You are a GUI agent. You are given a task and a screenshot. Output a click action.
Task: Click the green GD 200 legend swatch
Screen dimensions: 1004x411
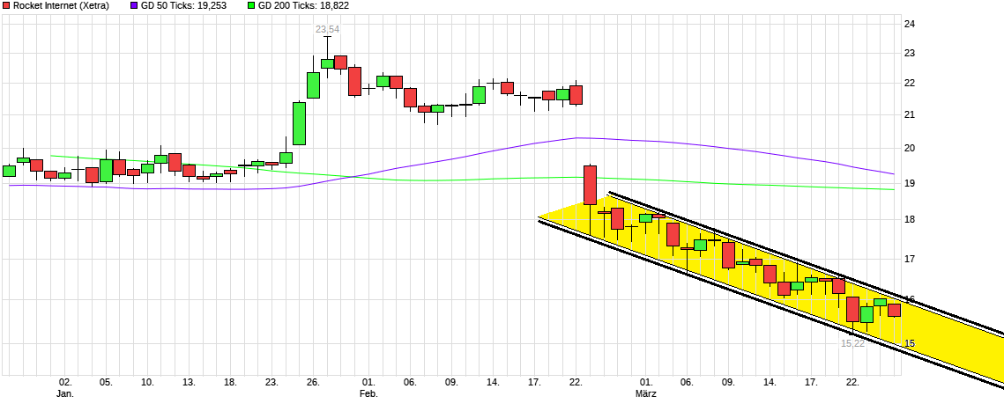coord(251,5)
